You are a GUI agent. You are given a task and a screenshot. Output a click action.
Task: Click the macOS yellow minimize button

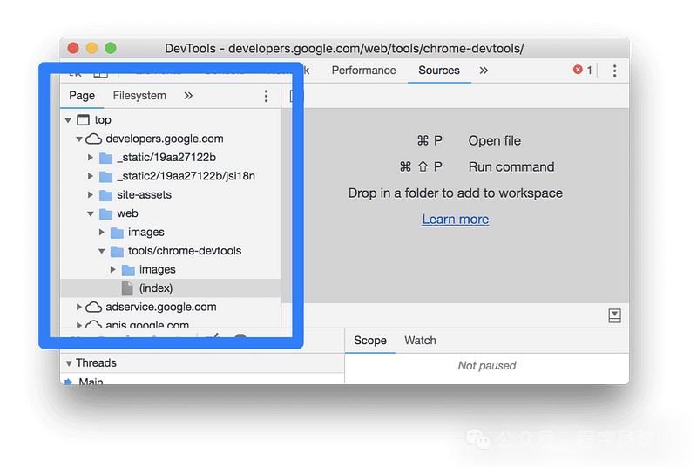pos(92,48)
